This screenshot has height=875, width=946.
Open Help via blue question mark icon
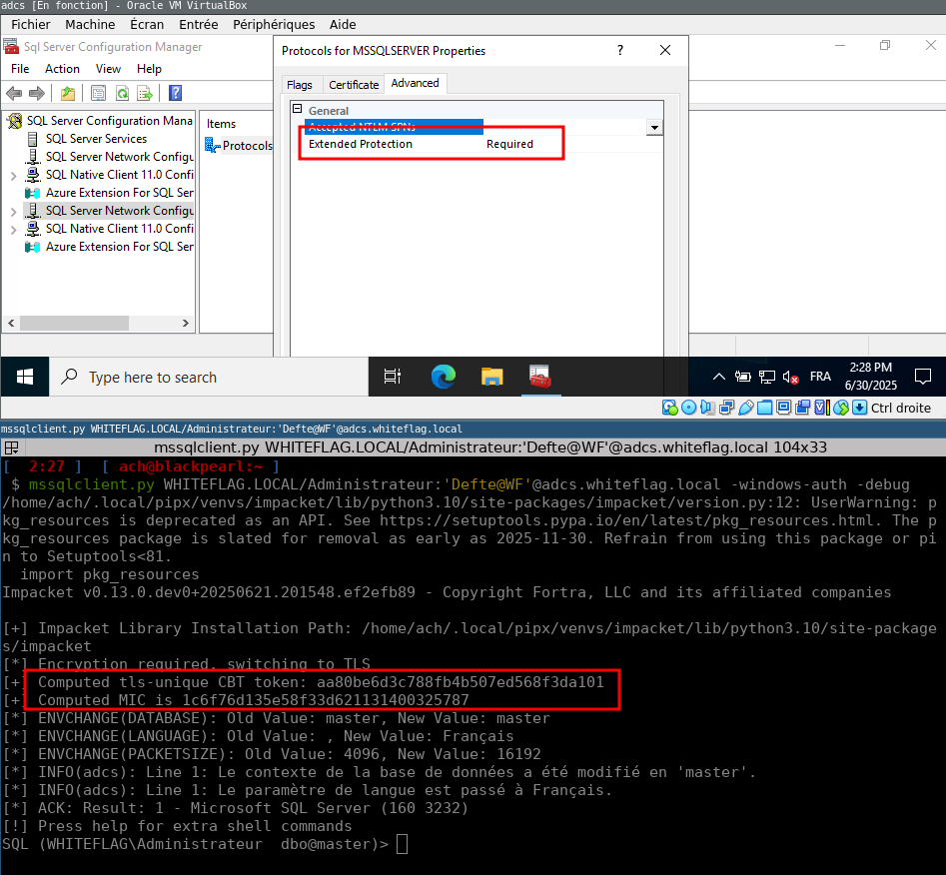click(x=176, y=93)
